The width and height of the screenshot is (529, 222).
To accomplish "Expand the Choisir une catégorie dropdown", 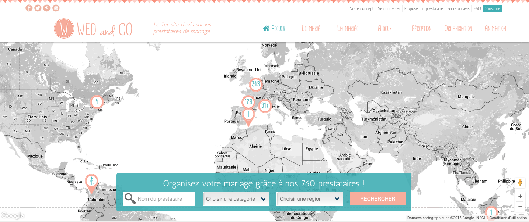I will click(x=236, y=199).
